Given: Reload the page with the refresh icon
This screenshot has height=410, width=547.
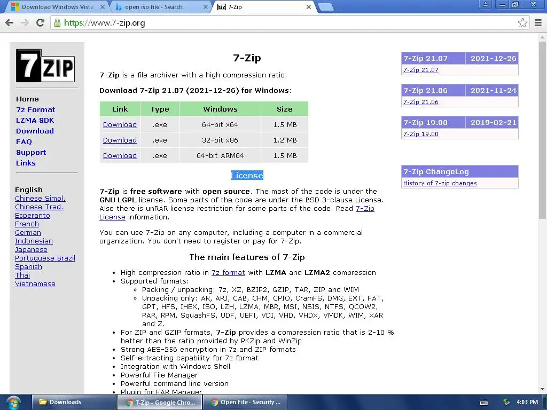Looking at the screenshot, I should [41, 23].
